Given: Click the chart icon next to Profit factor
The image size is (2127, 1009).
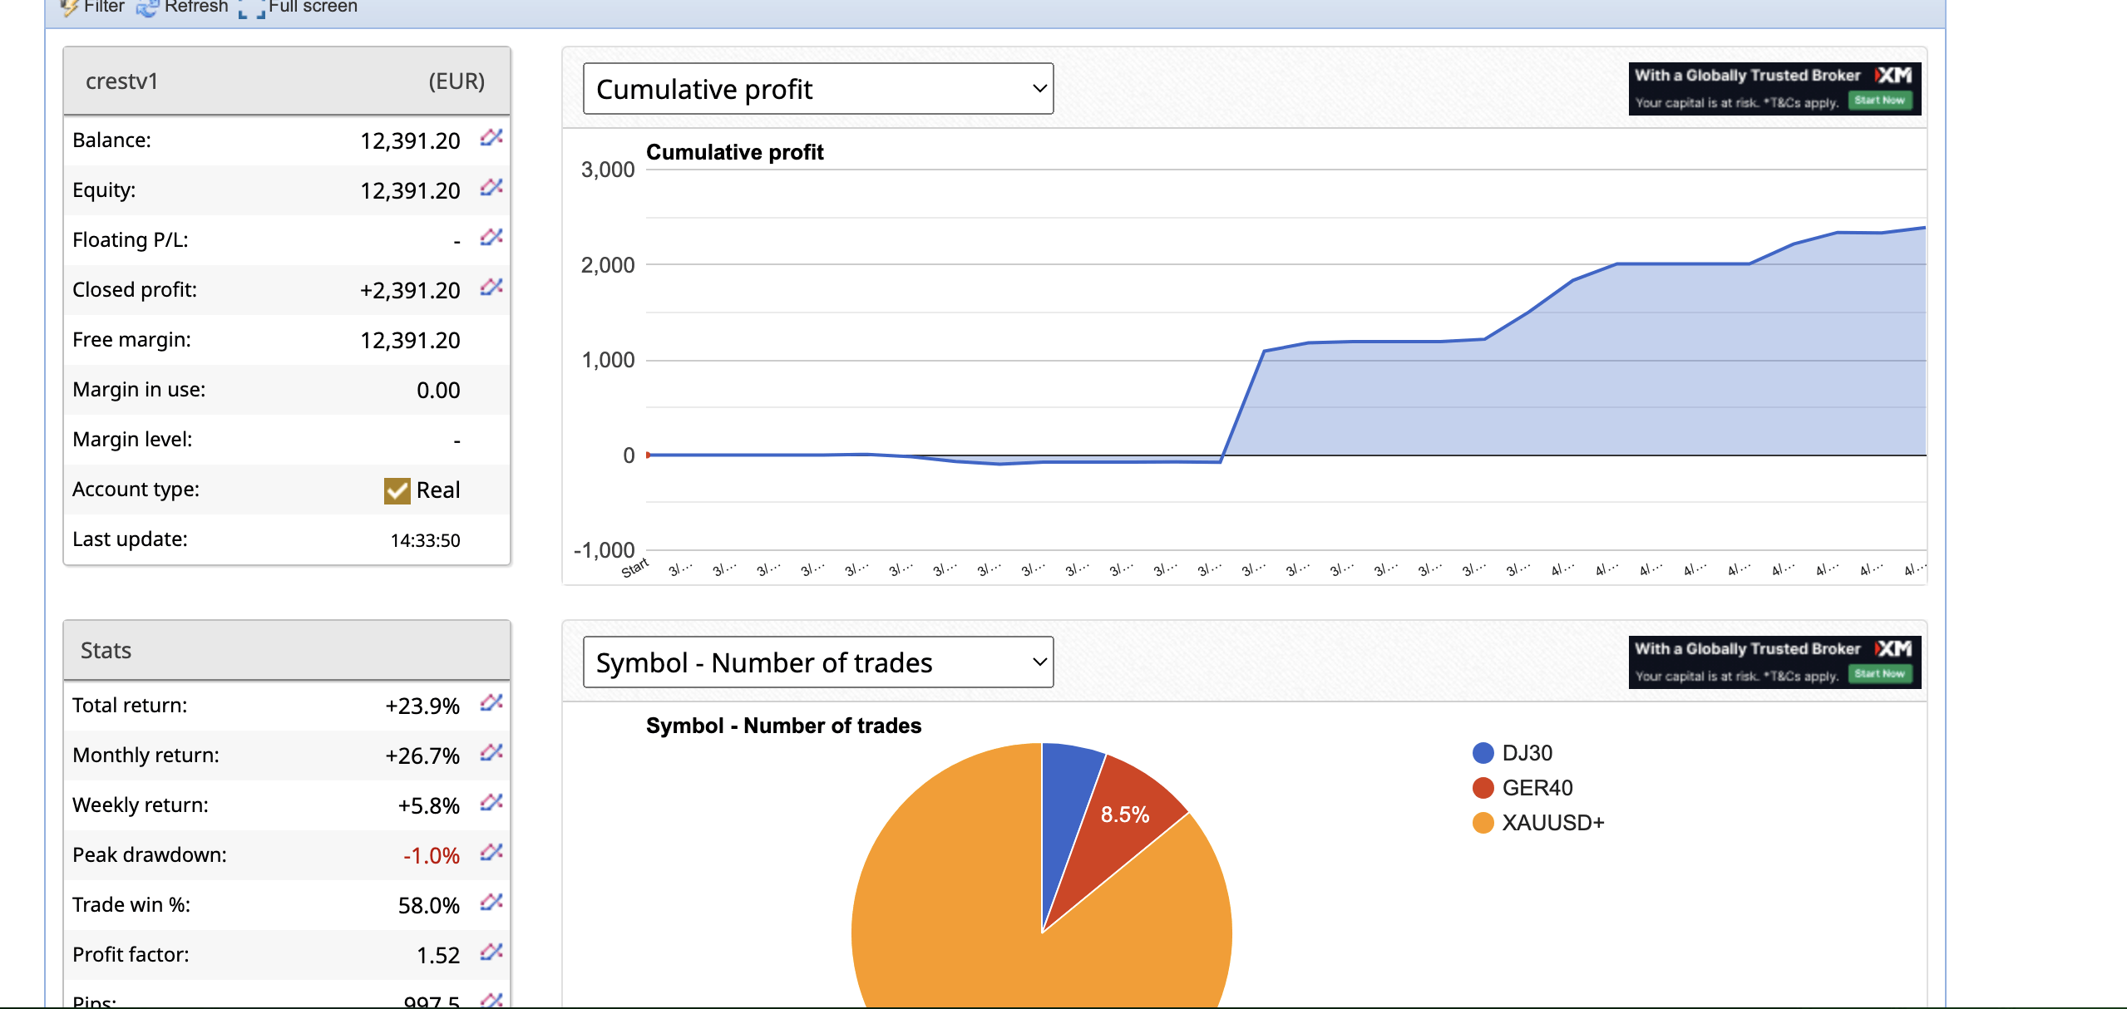Looking at the screenshot, I should 491,952.
